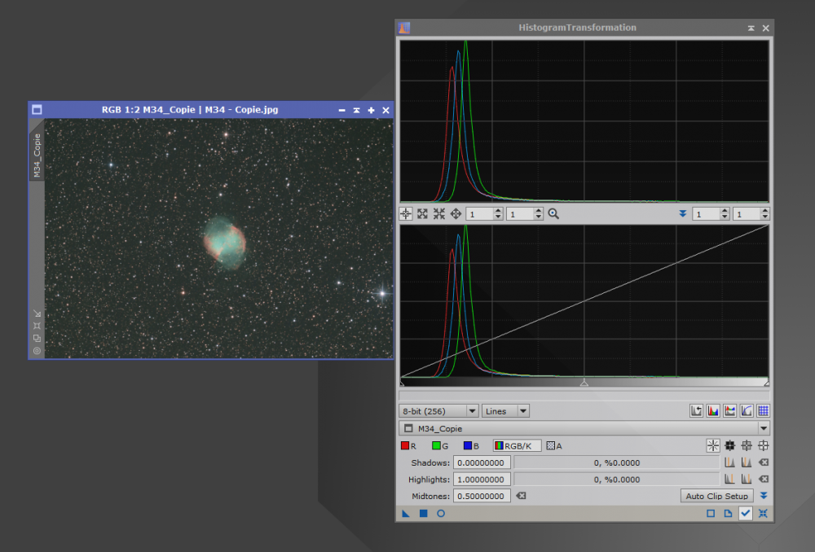
Task: Click the concentric circle icon on image sidebar
Action: point(37,351)
